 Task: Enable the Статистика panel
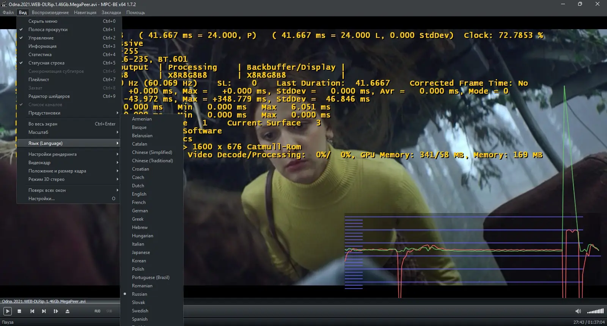[x=69, y=55]
